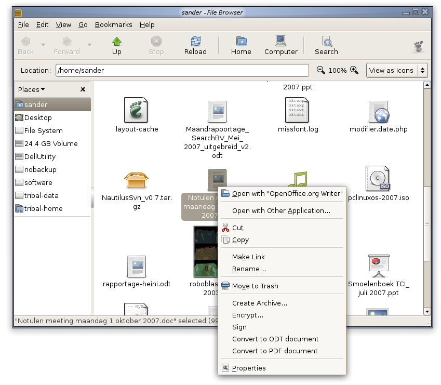Select the green music note file icon
Screen dimensions: 441x385
tap(298, 179)
